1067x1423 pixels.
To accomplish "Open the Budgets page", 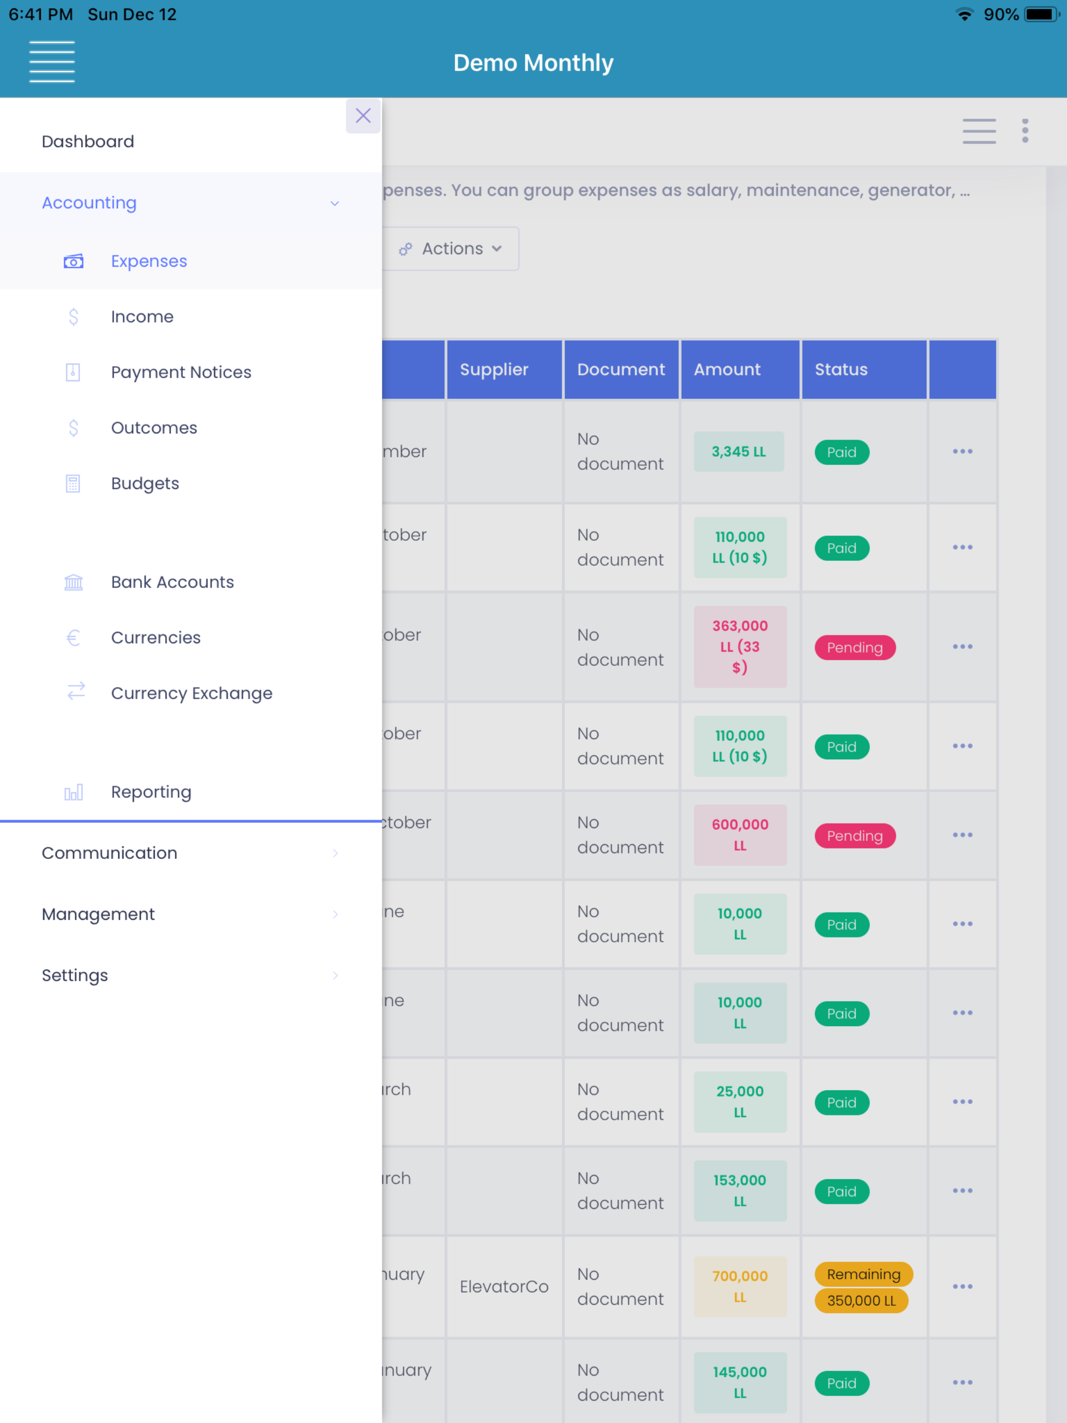I will pyautogui.click(x=191, y=484).
